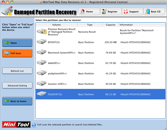Click the Previous Recovery Result drive icon
This screenshot has height=130, width=167.
pyautogui.click(x=42, y=31)
